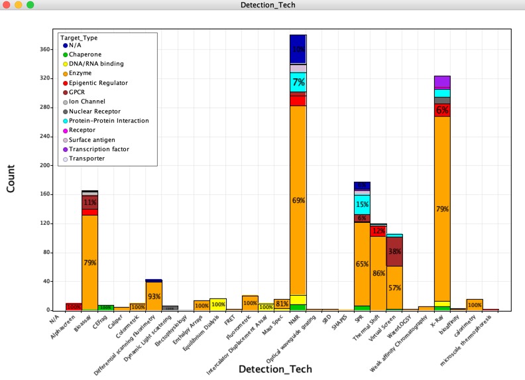
Task: Click the 93% Differential scanning fluorimetry bar
Action: [154, 296]
